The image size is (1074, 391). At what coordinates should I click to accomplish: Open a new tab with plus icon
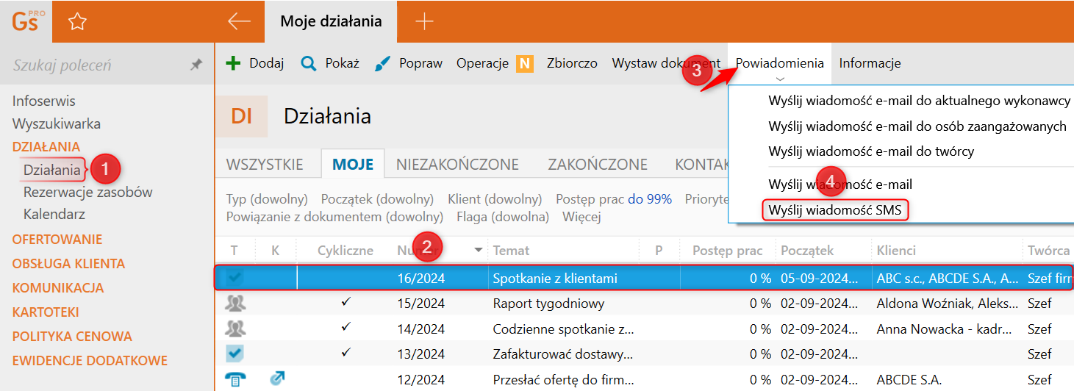click(424, 22)
